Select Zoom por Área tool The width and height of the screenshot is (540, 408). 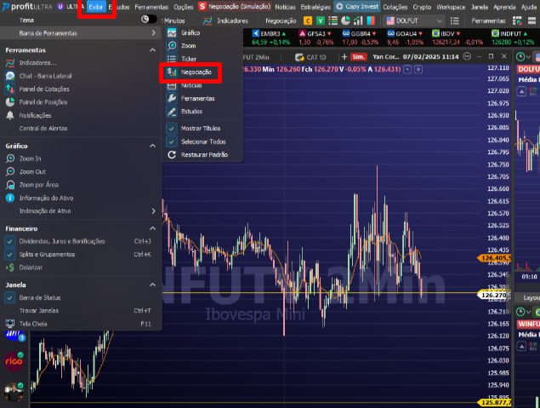point(38,185)
